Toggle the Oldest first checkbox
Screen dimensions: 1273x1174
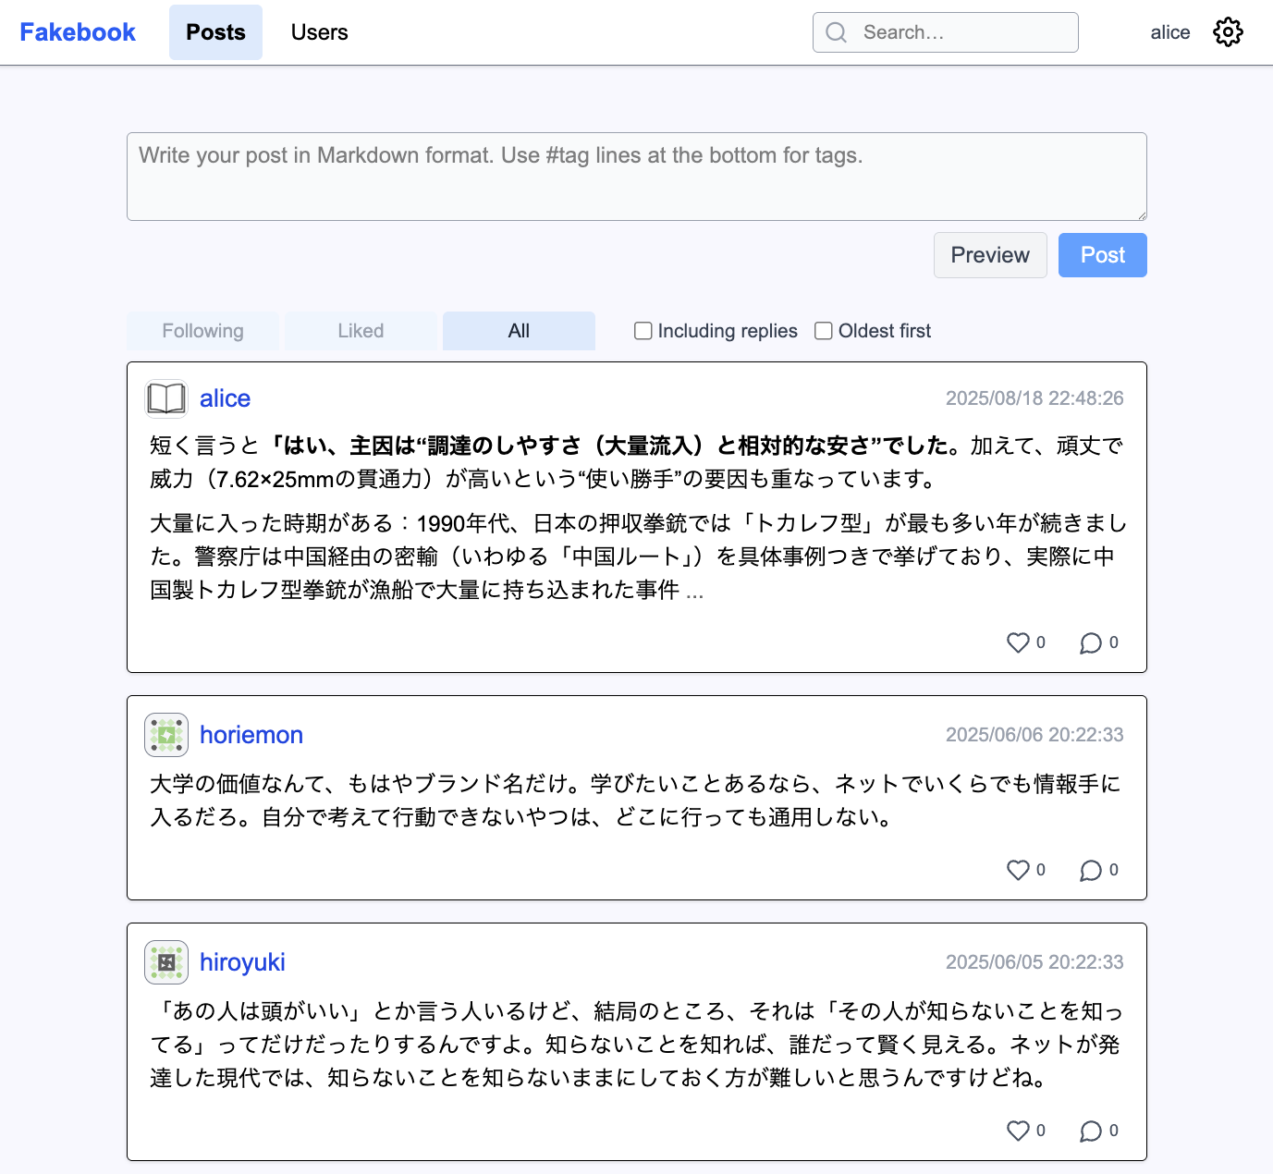click(824, 331)
